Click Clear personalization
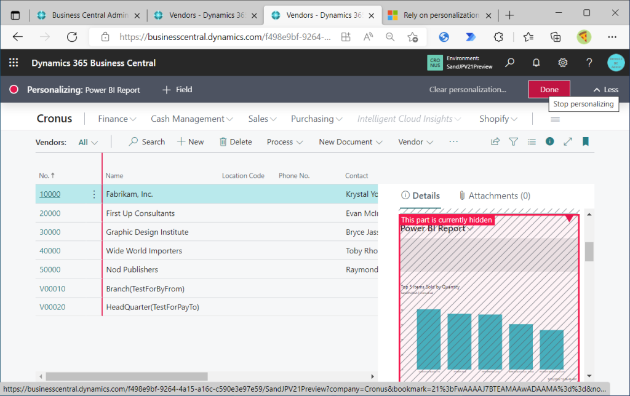 coord(468,90)
